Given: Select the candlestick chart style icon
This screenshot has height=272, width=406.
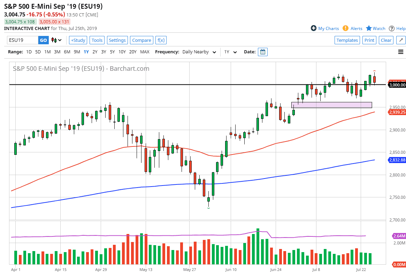Looking at the screenshot, I should pos(54,40).
